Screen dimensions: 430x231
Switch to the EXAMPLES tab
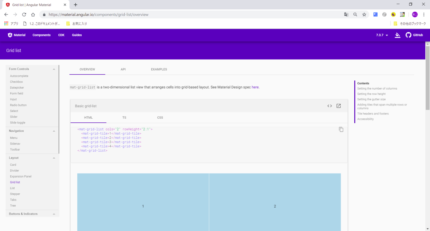(159, 69)
